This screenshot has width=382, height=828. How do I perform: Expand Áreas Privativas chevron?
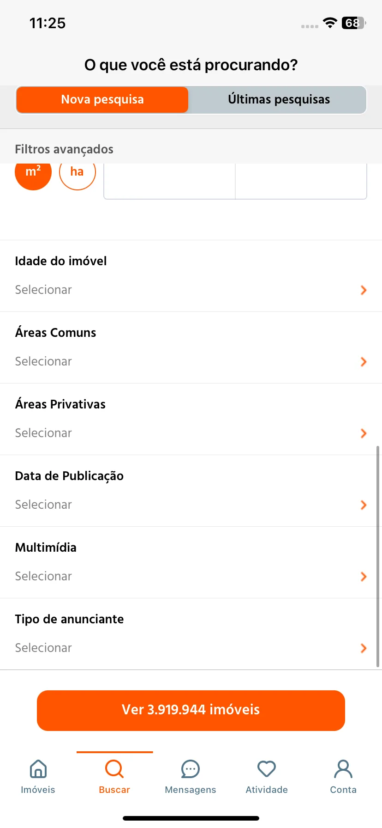coord(364,433)
